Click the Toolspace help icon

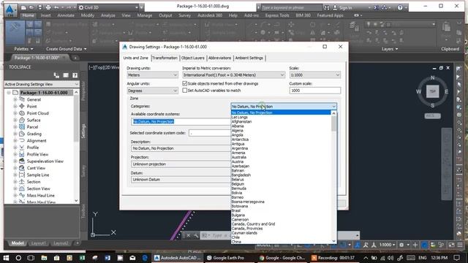pos(75,75)
